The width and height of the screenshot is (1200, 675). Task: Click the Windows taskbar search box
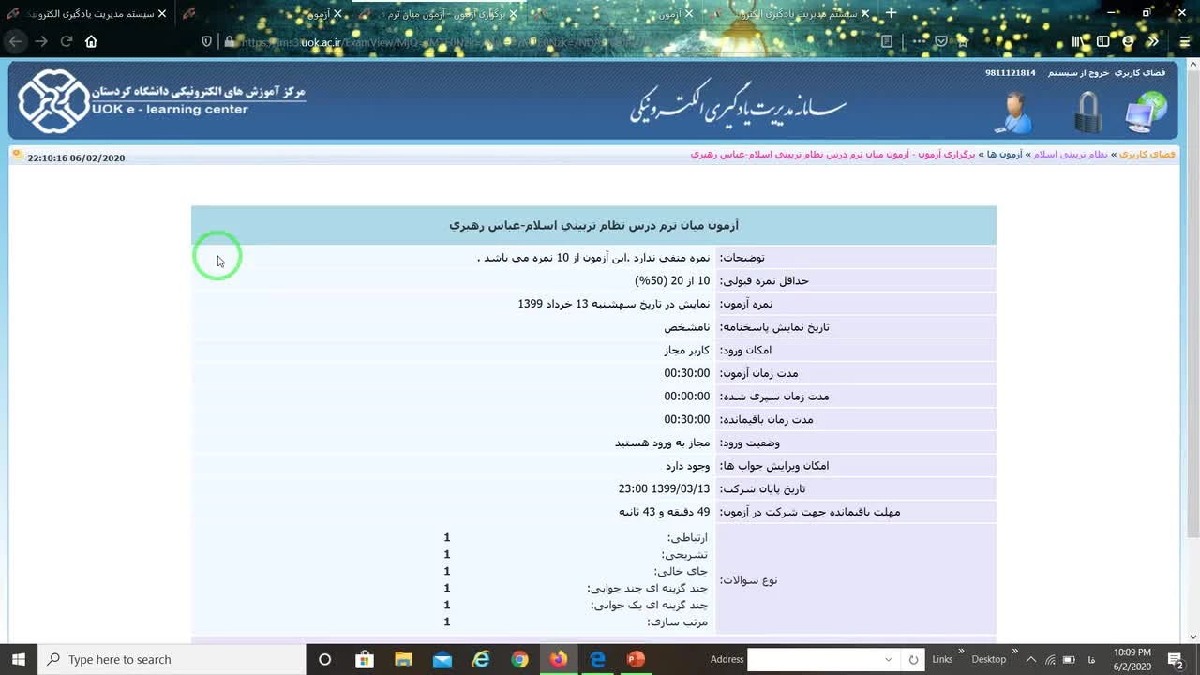point(173,659)
